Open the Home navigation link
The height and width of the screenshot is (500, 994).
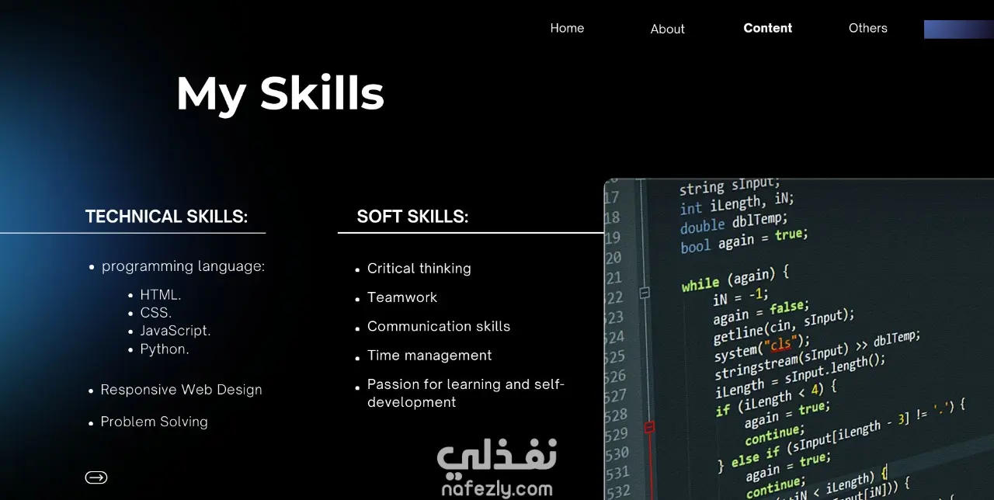pos(567,28)
